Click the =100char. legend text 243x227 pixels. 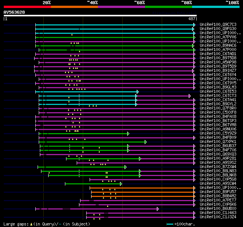pyautogui.click(x=185, y=224)
